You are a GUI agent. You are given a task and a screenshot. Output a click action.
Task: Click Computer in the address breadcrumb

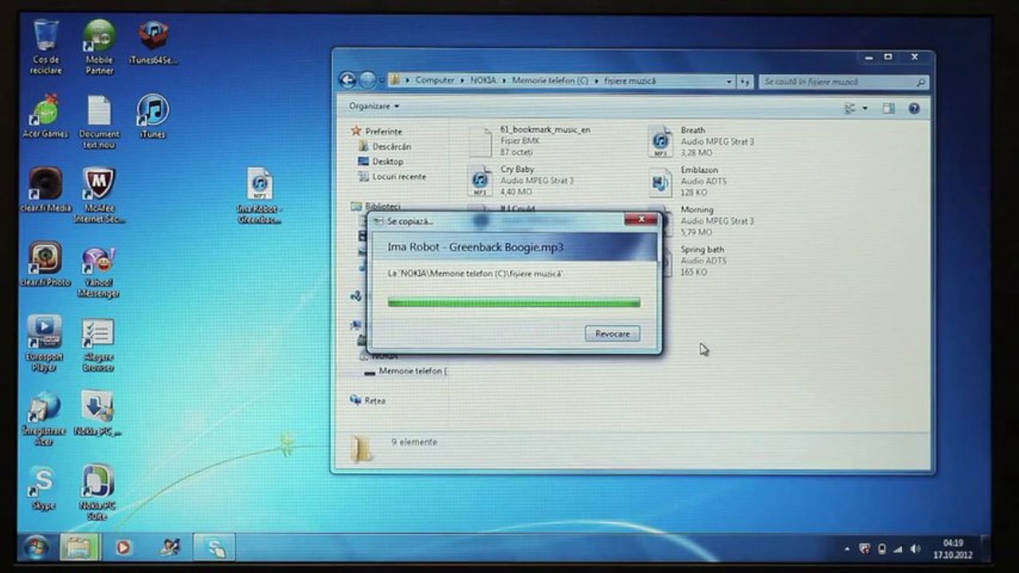[435, 80]
